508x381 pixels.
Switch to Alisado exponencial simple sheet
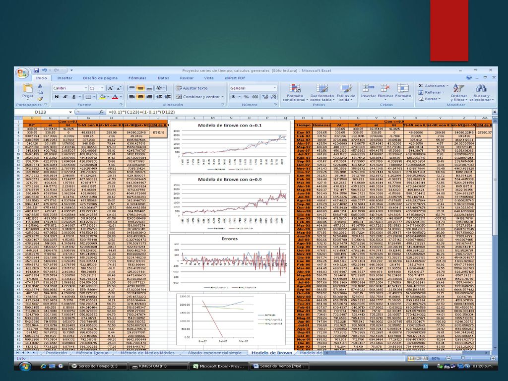point(215,353)
